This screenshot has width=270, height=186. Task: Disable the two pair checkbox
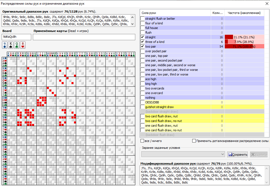point(142,47)
